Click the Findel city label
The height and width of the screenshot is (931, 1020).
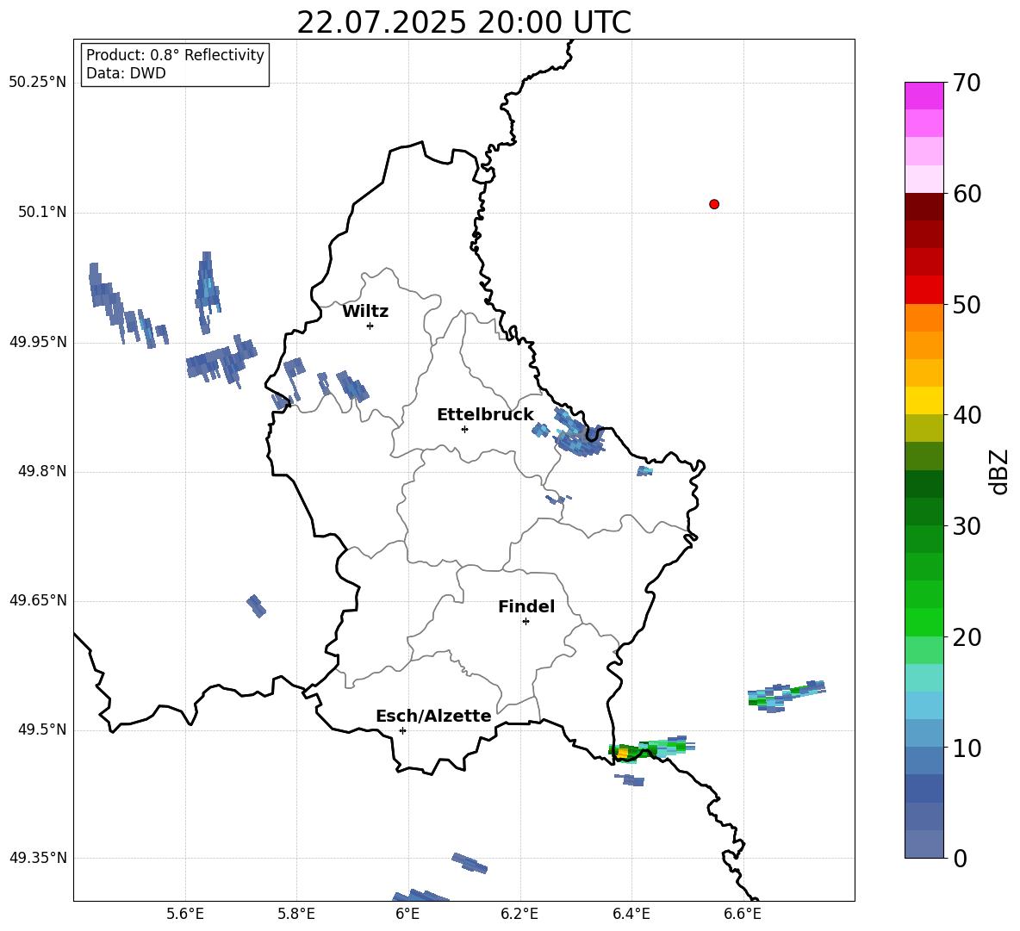526,606
